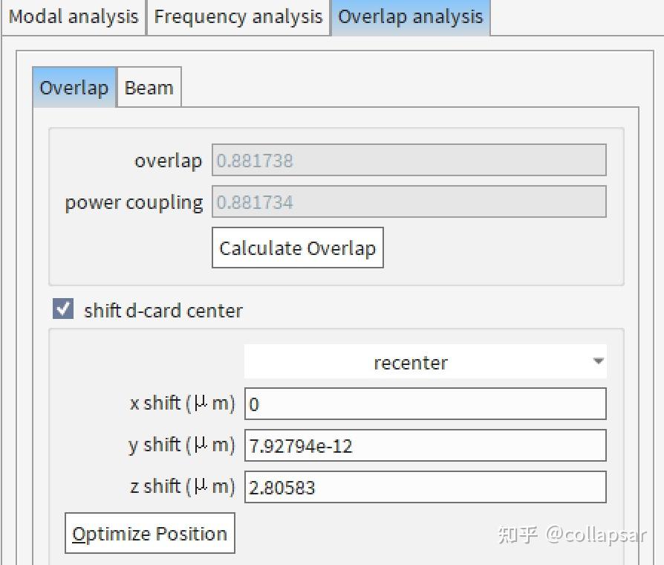Uncheck the shift d-card center checkbox
Screen dimensions: 664x565
[64, 309]
